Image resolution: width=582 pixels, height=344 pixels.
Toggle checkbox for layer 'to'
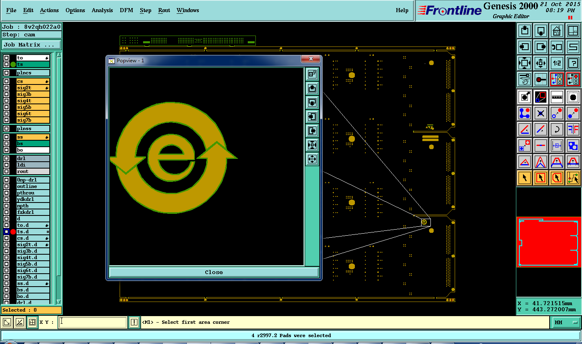click(x=6, y=58)
